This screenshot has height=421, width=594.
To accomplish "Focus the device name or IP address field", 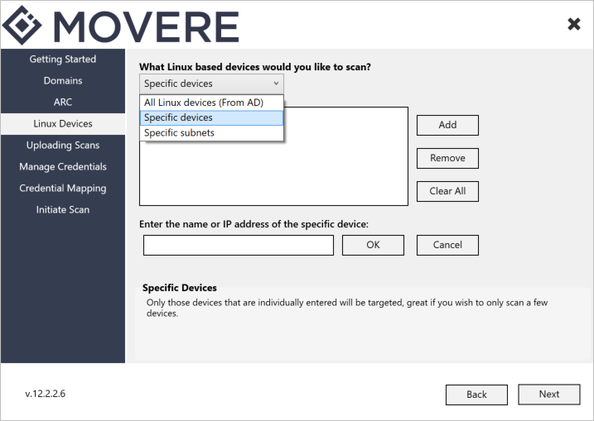I will (239, 245).
